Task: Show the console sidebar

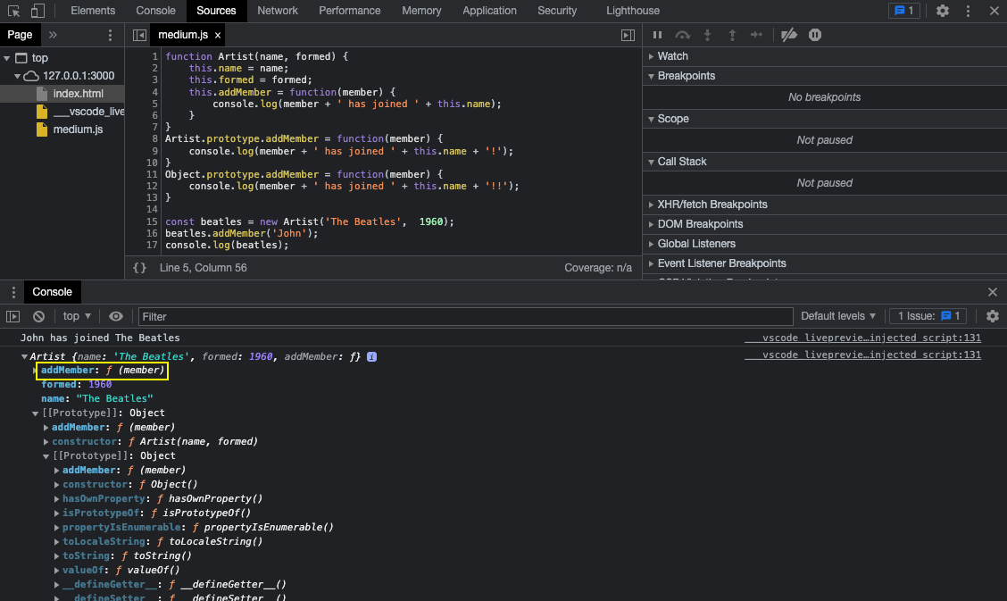Action: click(12, 316)
